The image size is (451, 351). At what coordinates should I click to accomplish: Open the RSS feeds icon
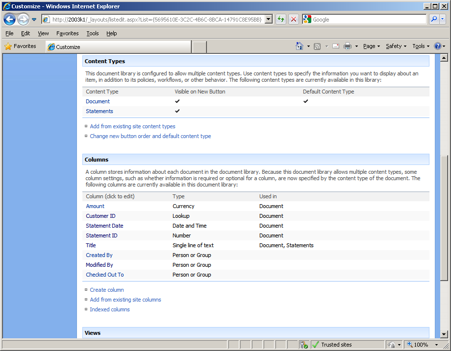(x=317, y=46)
